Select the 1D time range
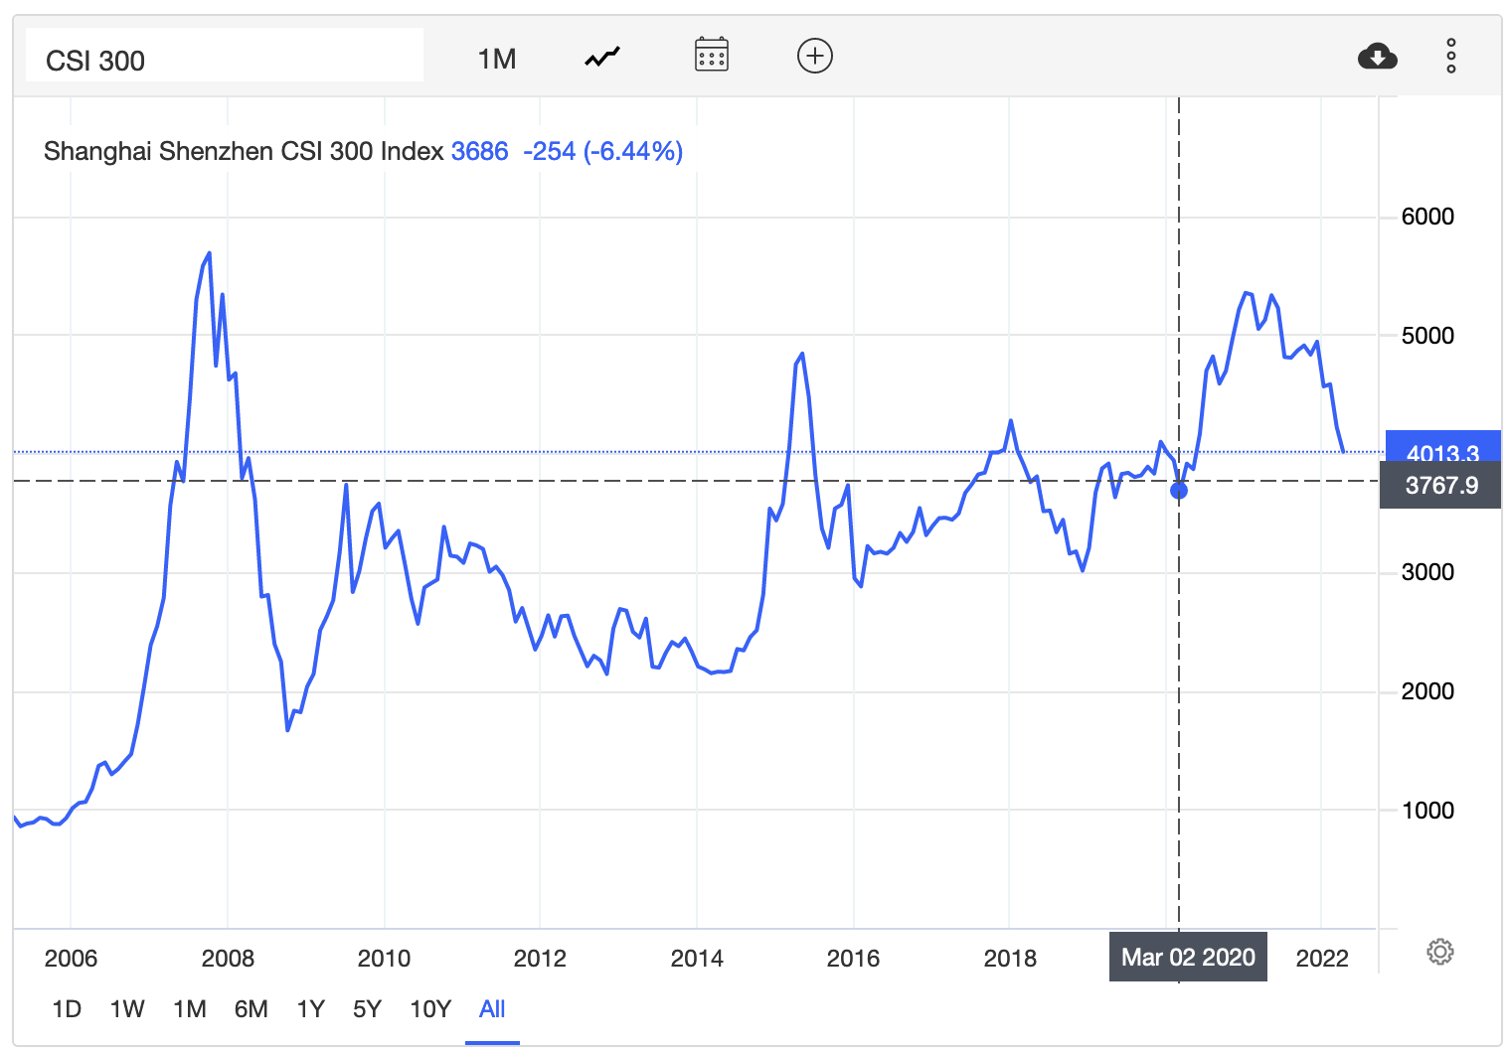The height and width of the screenshot is (1053, 1507). point(67,1009)
